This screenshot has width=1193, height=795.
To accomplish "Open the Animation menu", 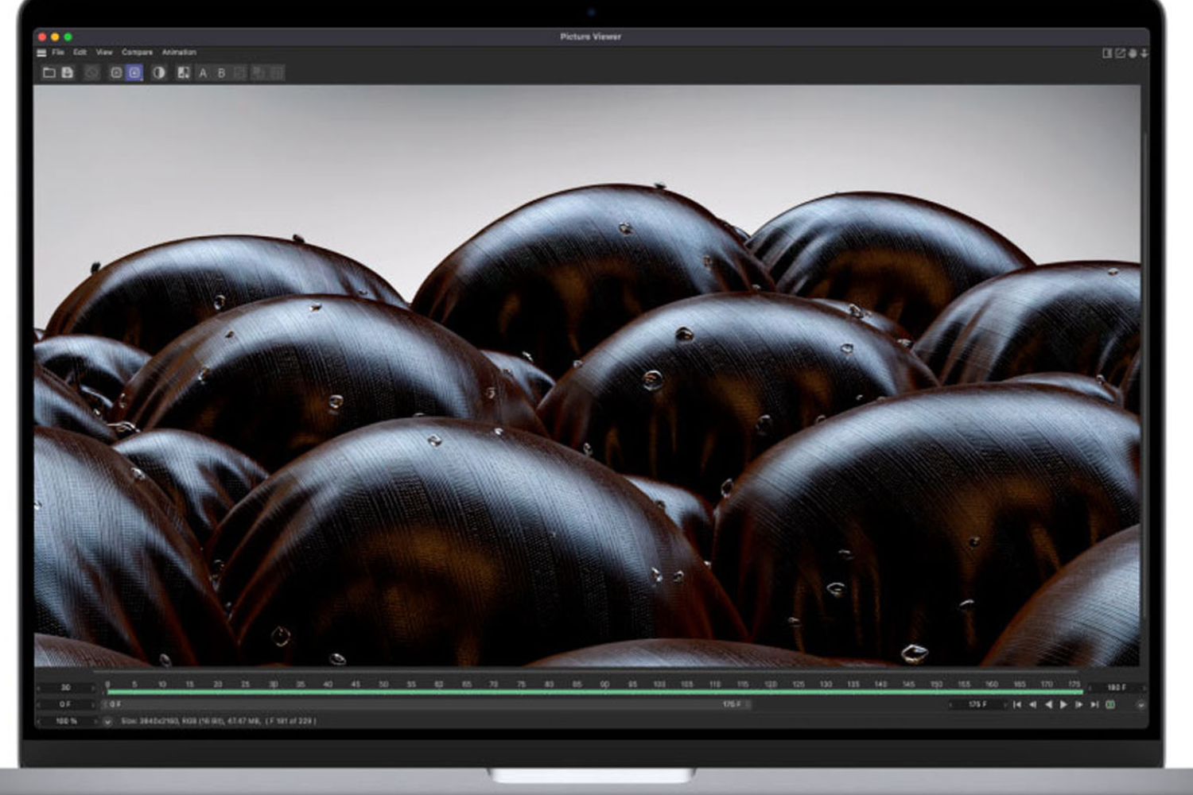I will click(x=179, y=52).
